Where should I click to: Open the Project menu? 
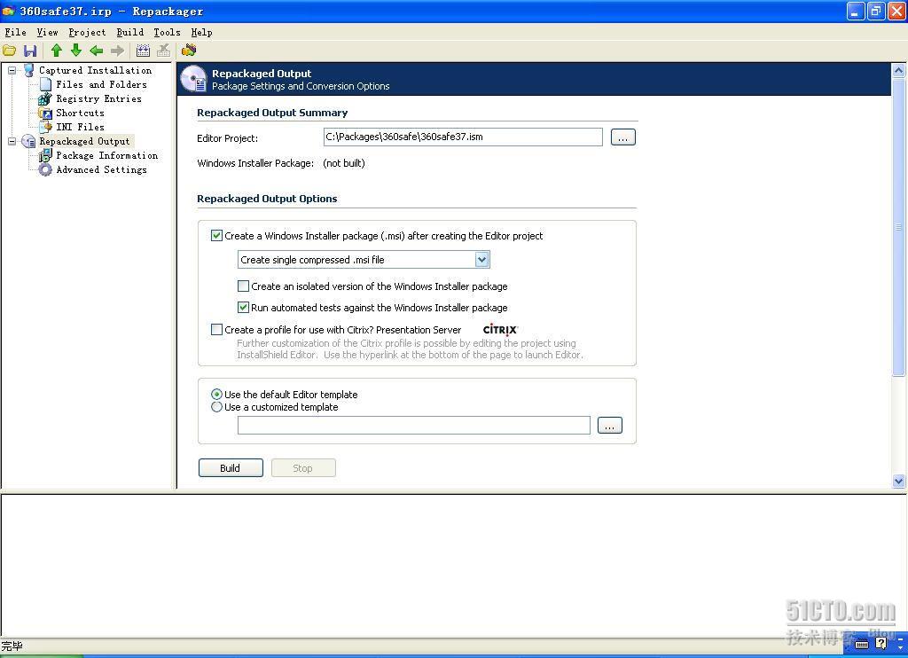[87, 32]
